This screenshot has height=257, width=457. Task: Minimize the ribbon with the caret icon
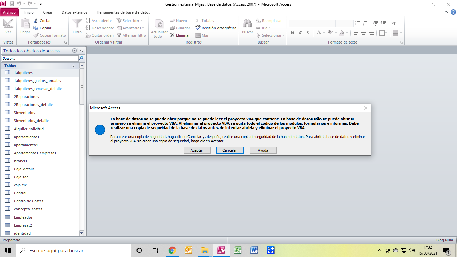(446, 12)
